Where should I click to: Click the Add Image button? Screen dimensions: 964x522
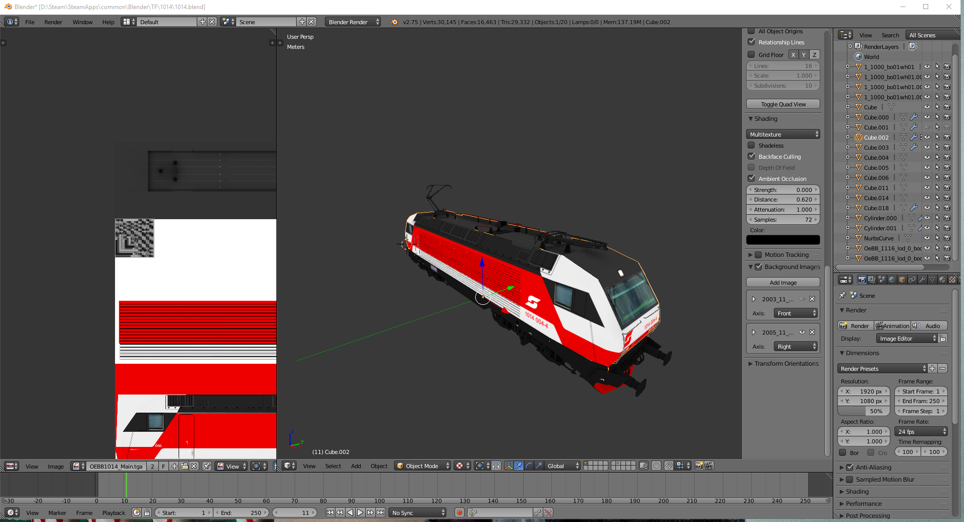pos(783,283)
